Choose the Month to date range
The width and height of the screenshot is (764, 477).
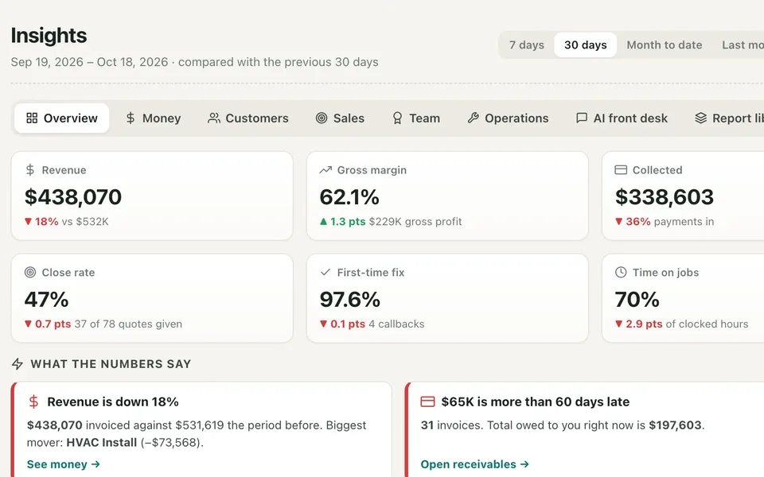coord(664,45)
